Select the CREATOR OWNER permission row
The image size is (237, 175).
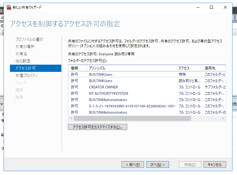coord(147,87)
